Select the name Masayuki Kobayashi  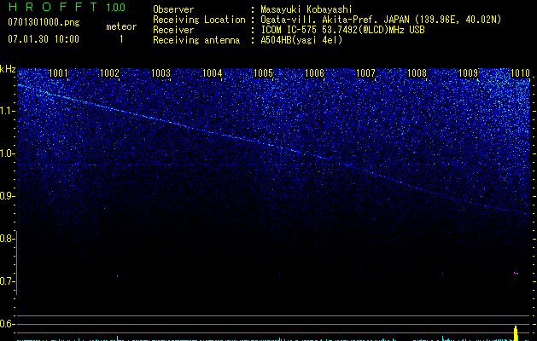coord(306,9)
